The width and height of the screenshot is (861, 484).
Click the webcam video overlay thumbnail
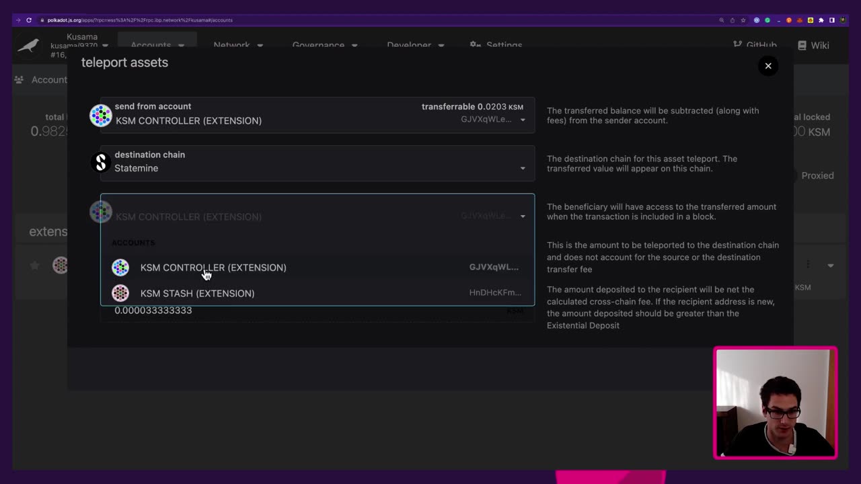(x=776, y=403)
